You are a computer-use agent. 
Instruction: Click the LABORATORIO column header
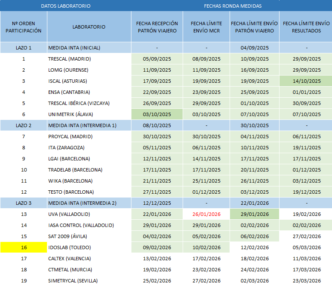89,27
